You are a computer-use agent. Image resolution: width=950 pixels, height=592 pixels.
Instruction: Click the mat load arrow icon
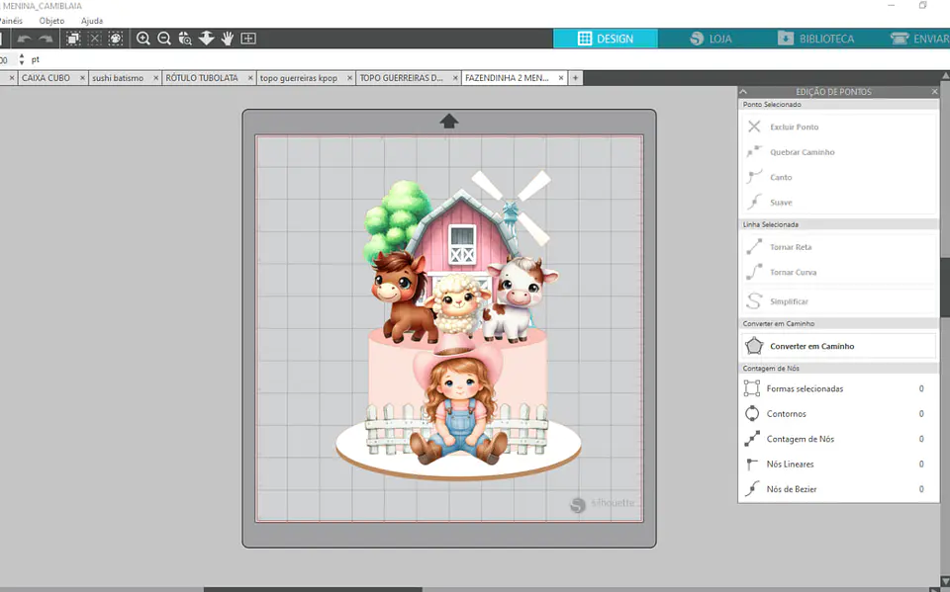tap(448, 121)
